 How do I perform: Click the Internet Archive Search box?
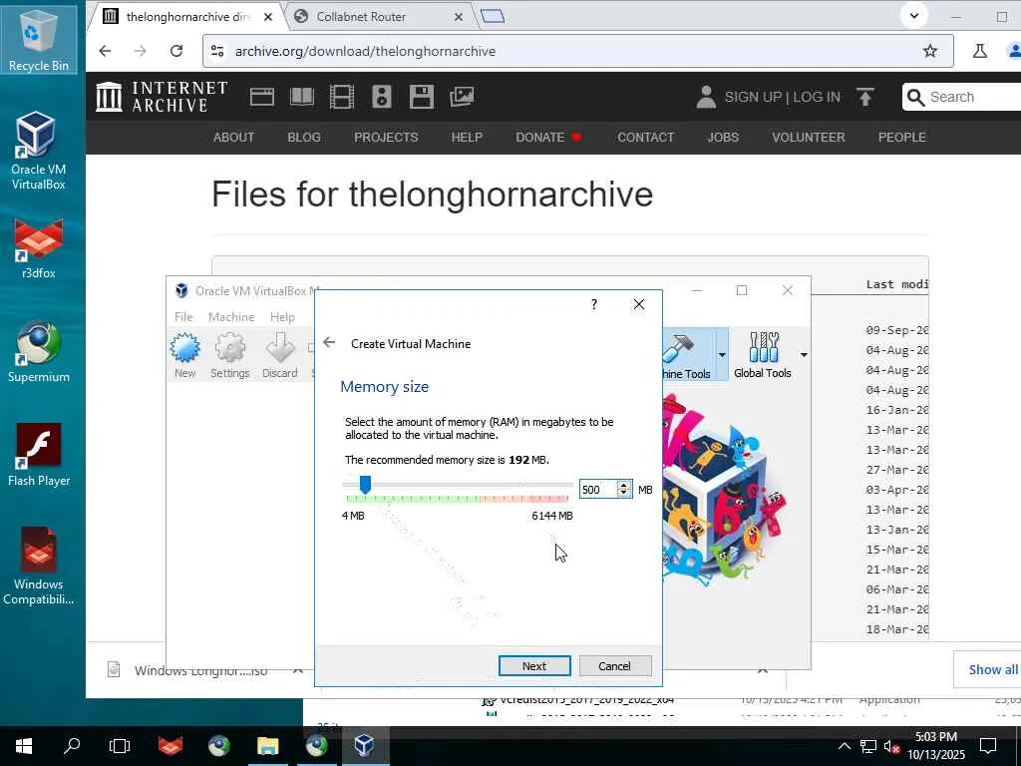(x=964, y=97)
